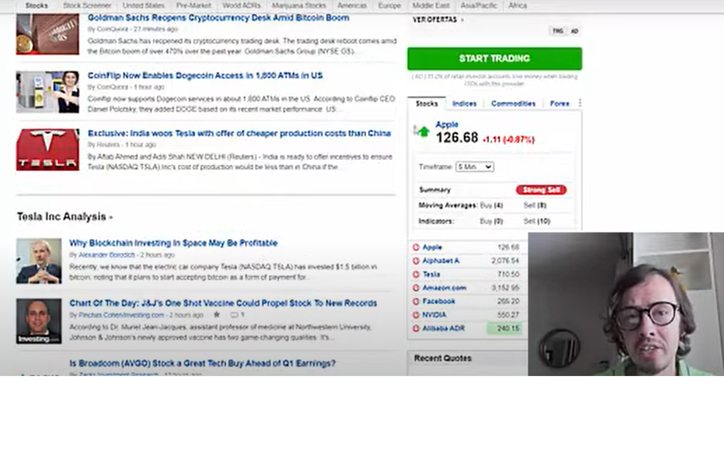
Task: Click Alexander Borodich's author photo
Action: (x=39, y=261)
